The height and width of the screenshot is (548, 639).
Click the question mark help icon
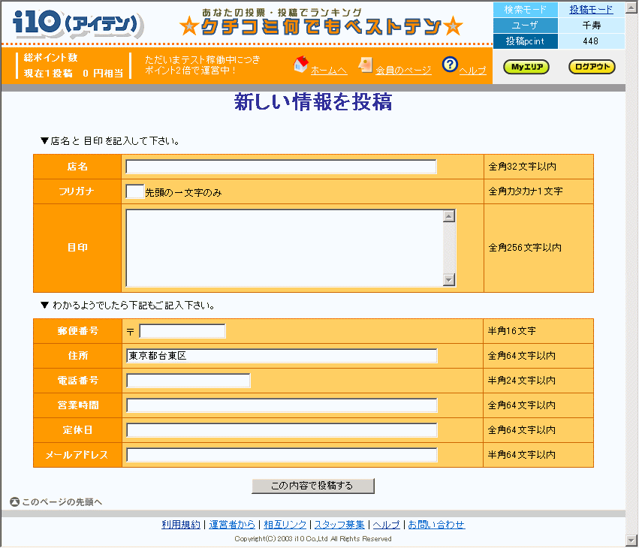(x=450, y=65)
